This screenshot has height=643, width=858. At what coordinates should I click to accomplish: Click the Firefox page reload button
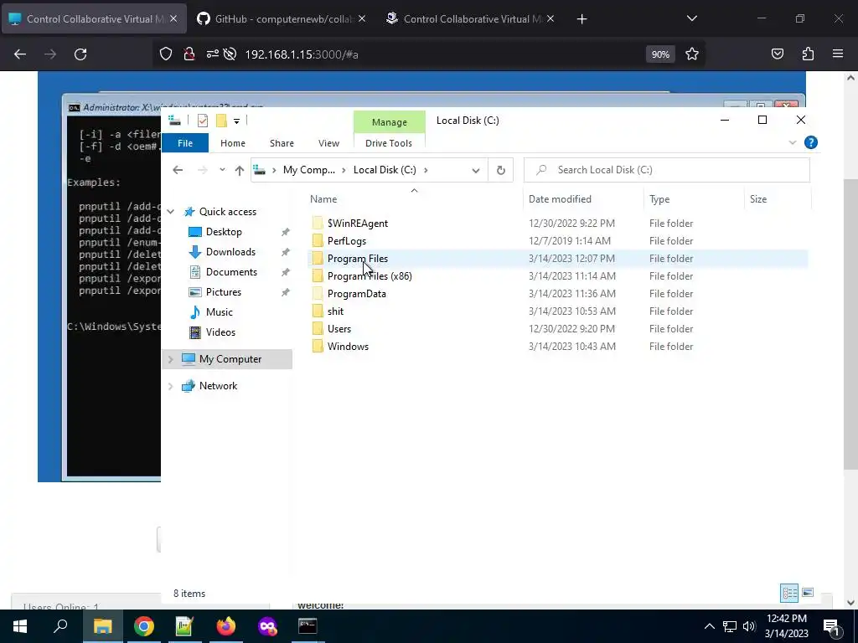click(80, 54)
